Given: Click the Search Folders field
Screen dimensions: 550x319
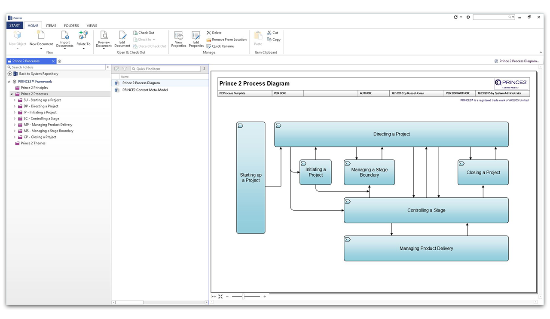Looking at the screenshot, I should [x=56, y=67].
